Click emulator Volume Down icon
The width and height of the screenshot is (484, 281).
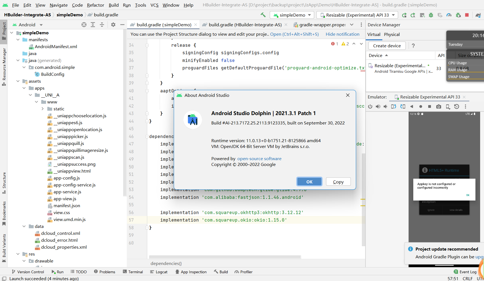(x=385, y=106)
